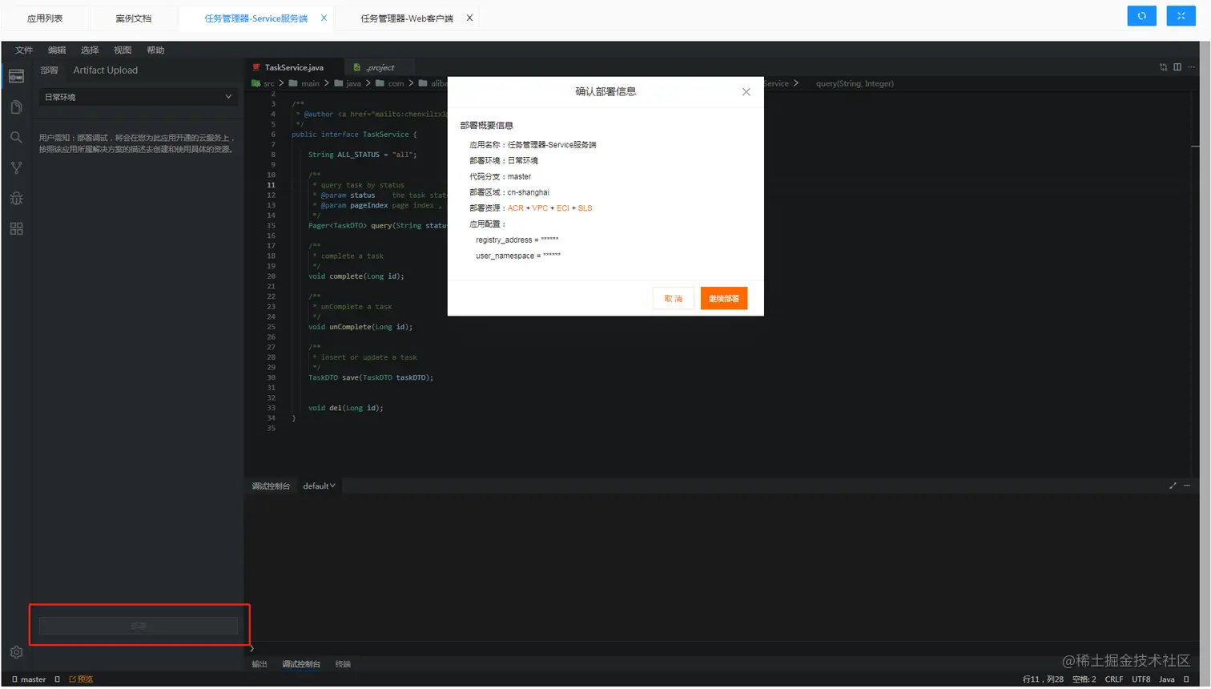Screen dimensions: 1211x689
Task: Open the ECI resource link
Action: 563,208
